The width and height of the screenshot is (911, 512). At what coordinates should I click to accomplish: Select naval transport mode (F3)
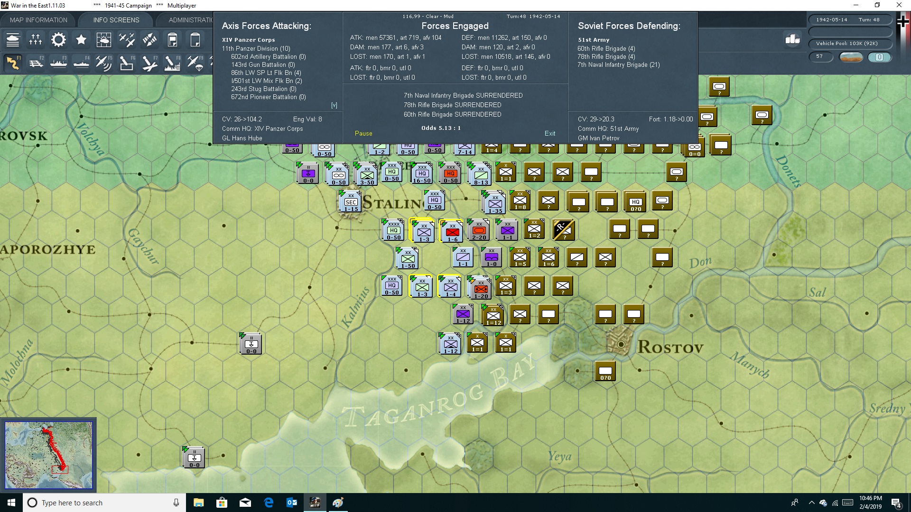coord(58,63)
